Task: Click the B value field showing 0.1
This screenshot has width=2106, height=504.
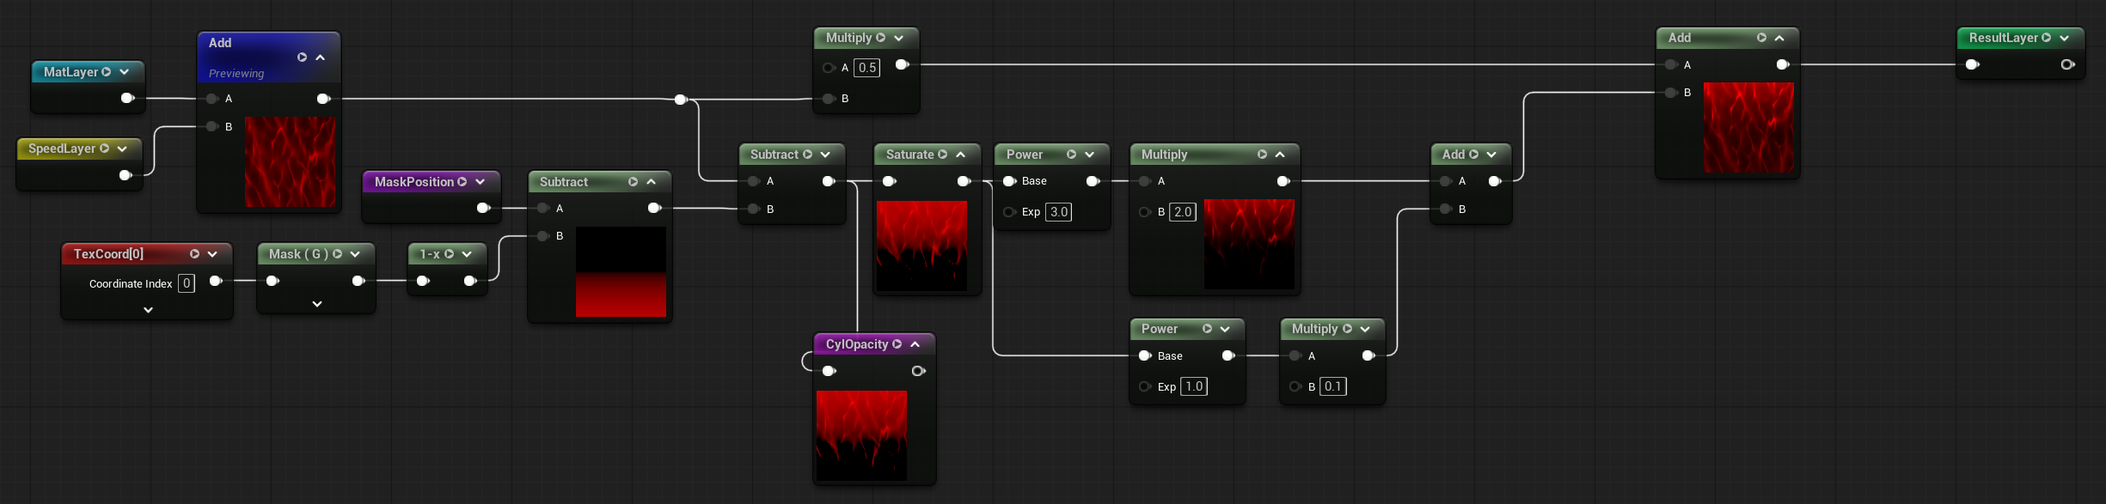Action: click(1333, 386)
